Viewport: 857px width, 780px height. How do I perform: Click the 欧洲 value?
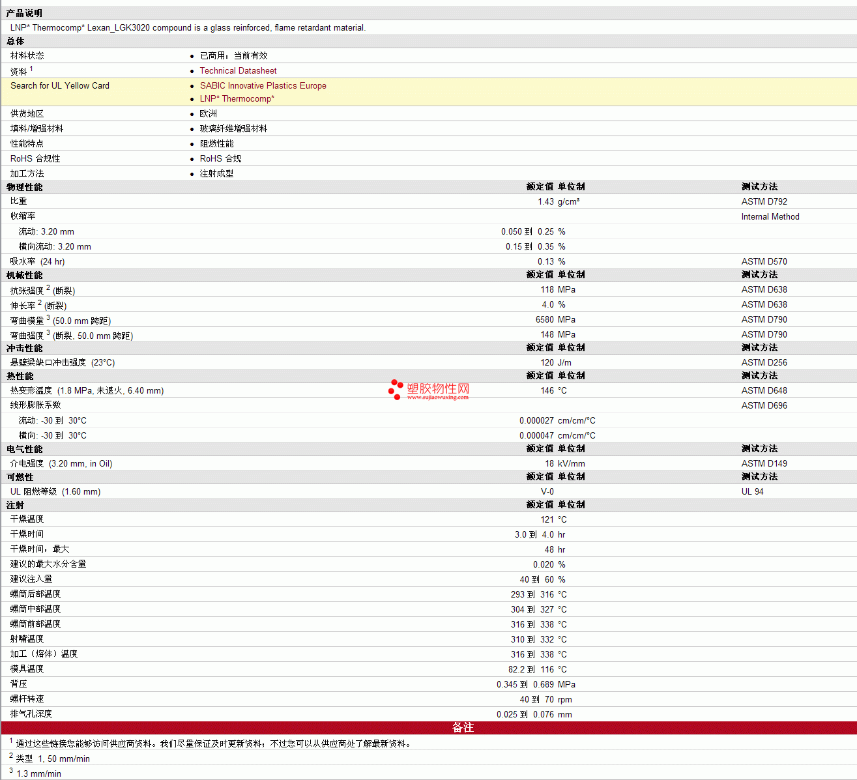click(209, 113)
